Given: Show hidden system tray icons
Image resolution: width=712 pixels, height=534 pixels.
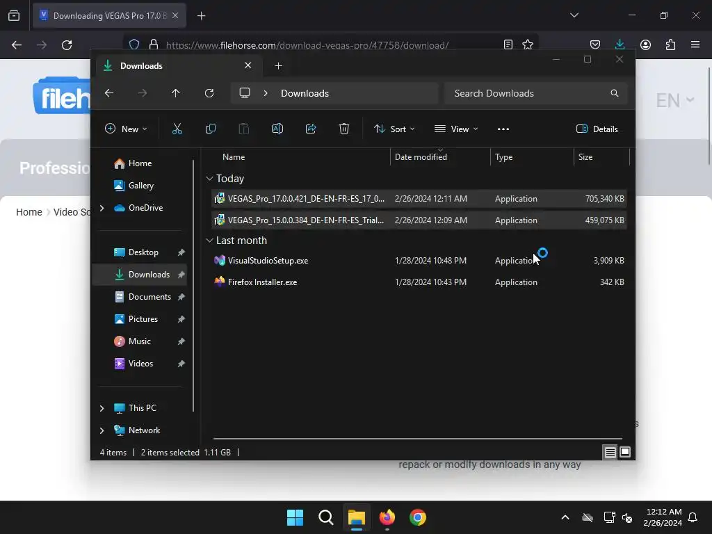Looking at the screenshot, I should pyautogui.click(x=565, y=517).
